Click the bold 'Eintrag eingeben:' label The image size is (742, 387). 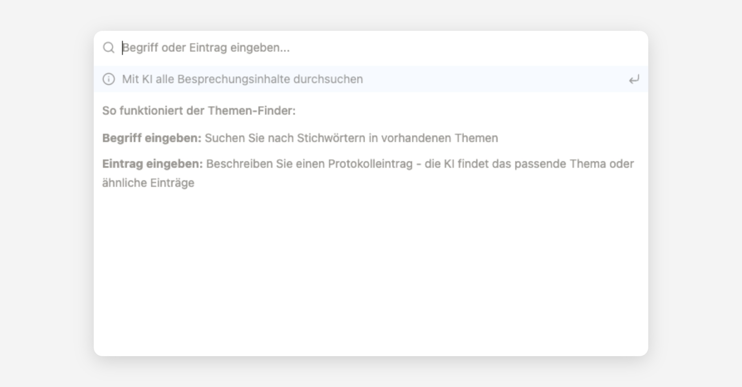coord(152,164)
